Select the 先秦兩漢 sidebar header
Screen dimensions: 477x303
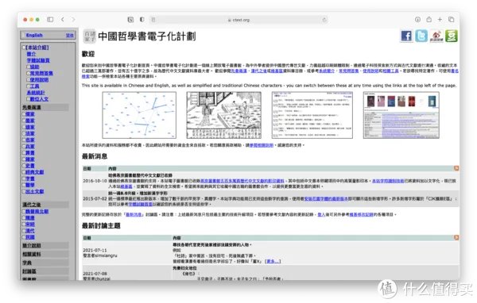(45, 107)
